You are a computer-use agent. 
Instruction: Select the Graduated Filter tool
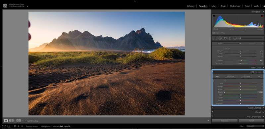click(x=230, y=38)
